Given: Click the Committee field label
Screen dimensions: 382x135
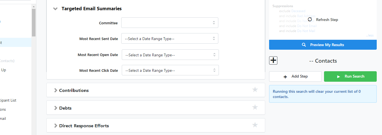Looking at the screenshot, I should pyautogui.click(x=108, y=23).
